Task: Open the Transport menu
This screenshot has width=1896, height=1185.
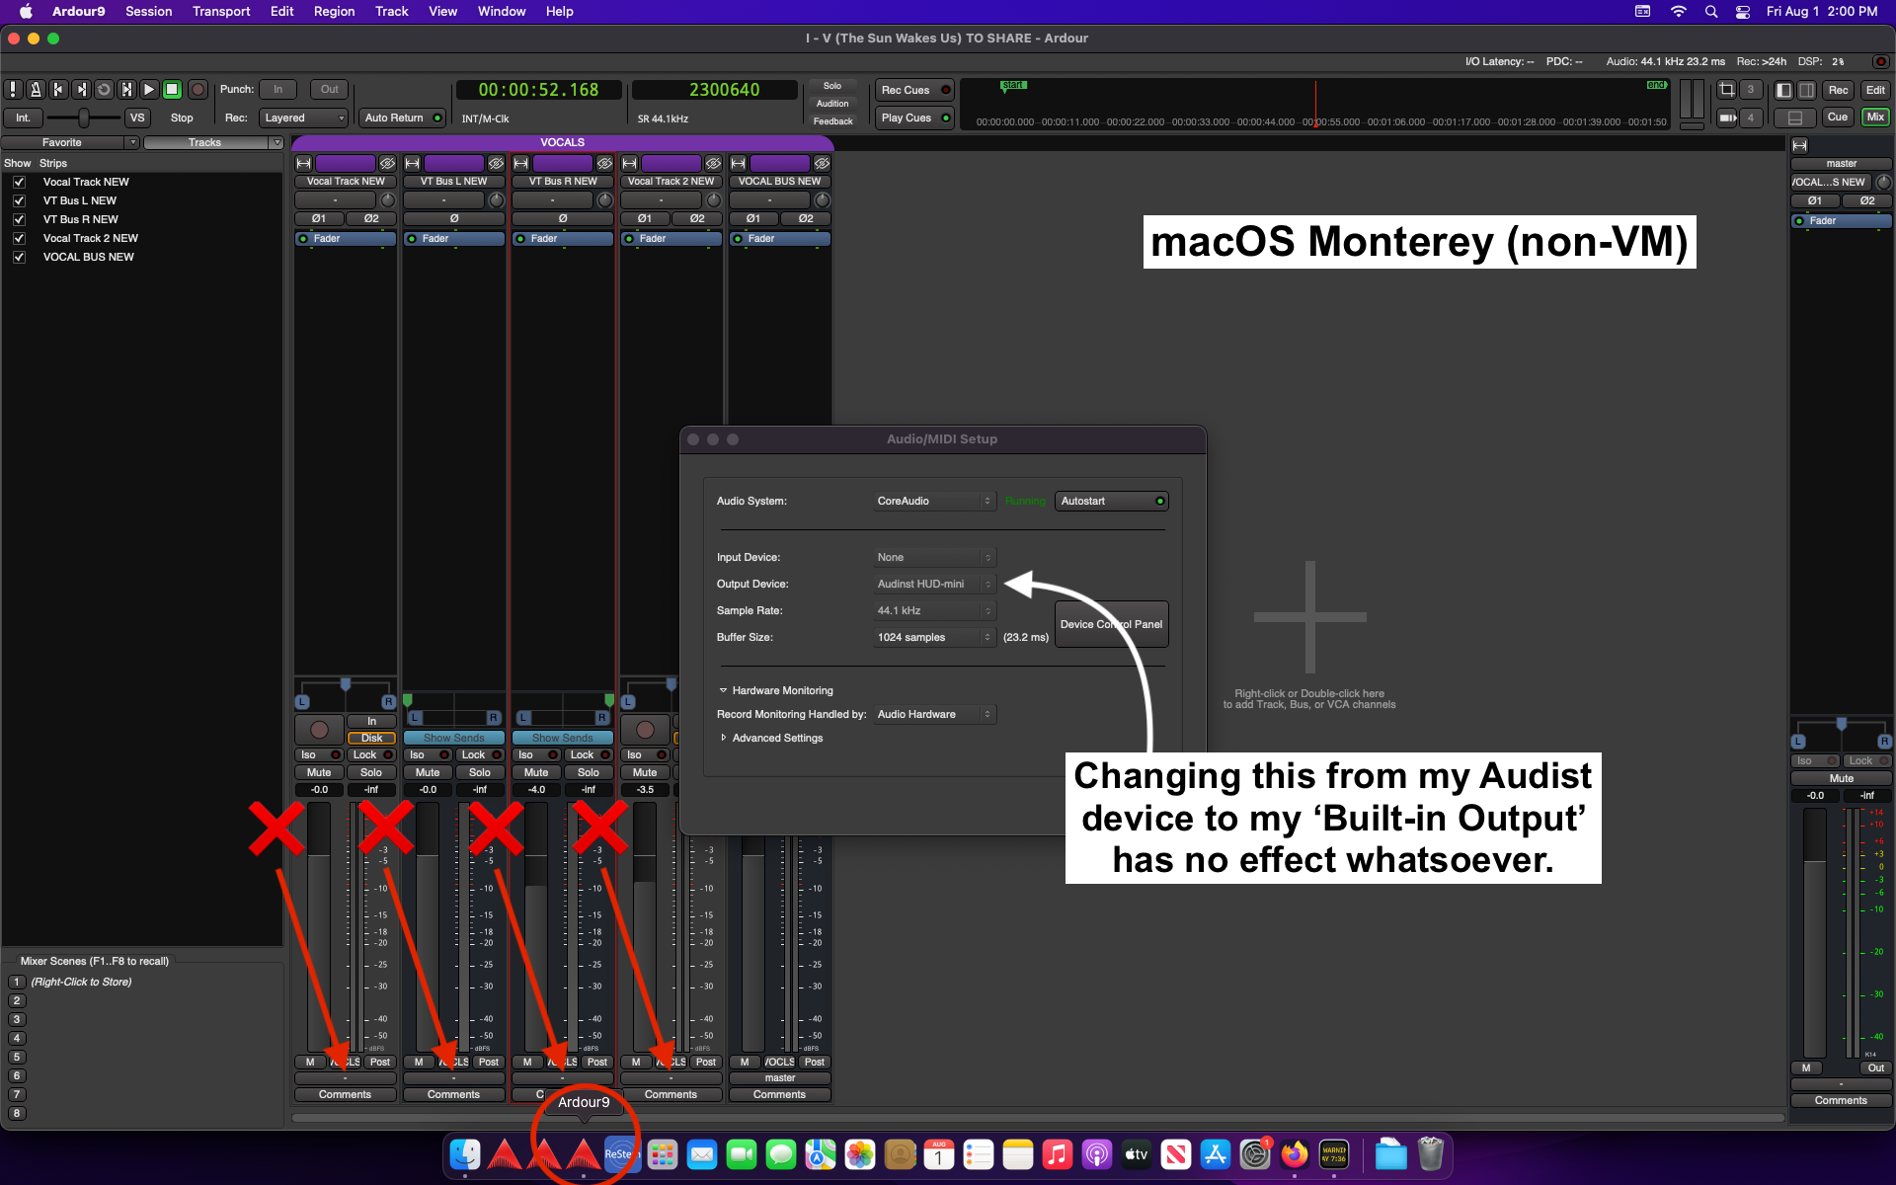Action: tap(220, 12)
